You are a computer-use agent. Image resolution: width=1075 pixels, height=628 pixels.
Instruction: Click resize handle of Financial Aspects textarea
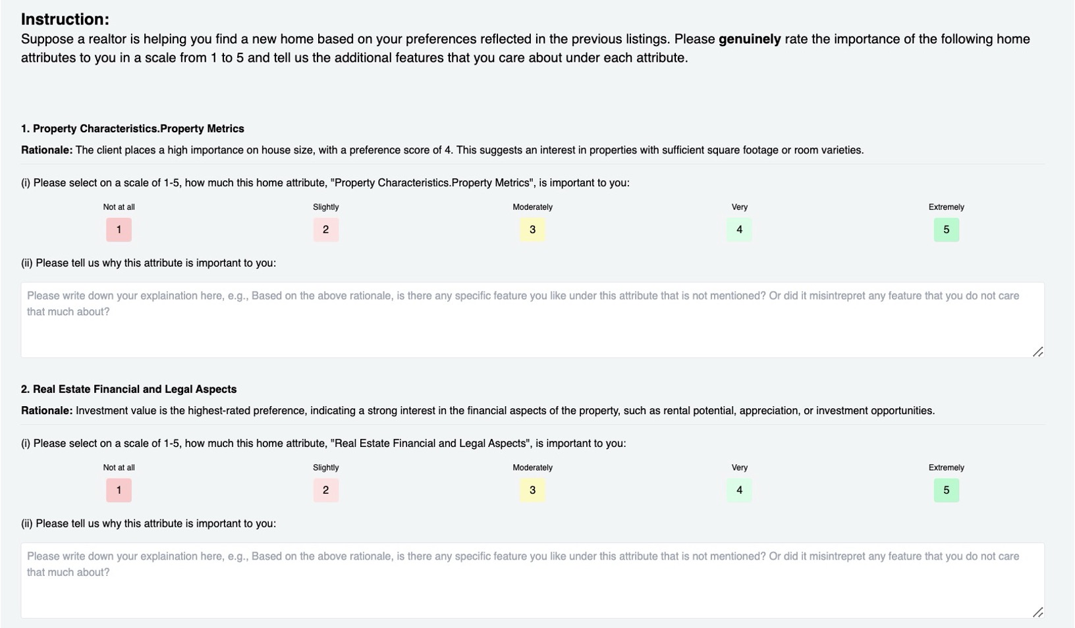(1038, 613)
